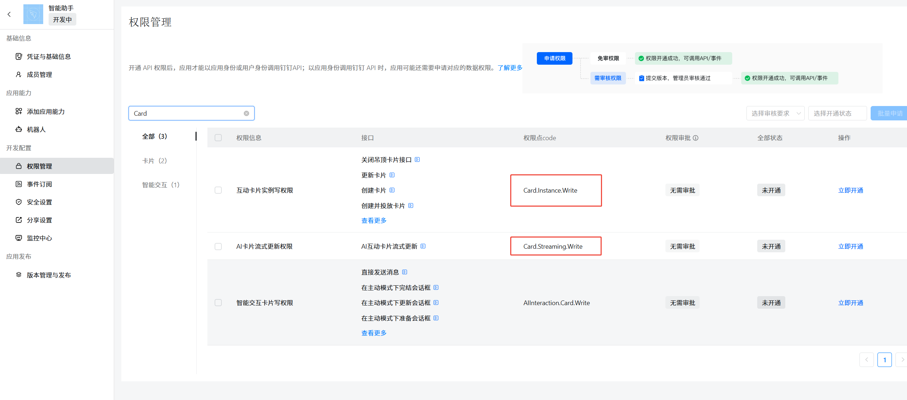Click doc icon next to AI互动卡片流式更新
This screenshot has width=907, height=400.
pos(423,246)
